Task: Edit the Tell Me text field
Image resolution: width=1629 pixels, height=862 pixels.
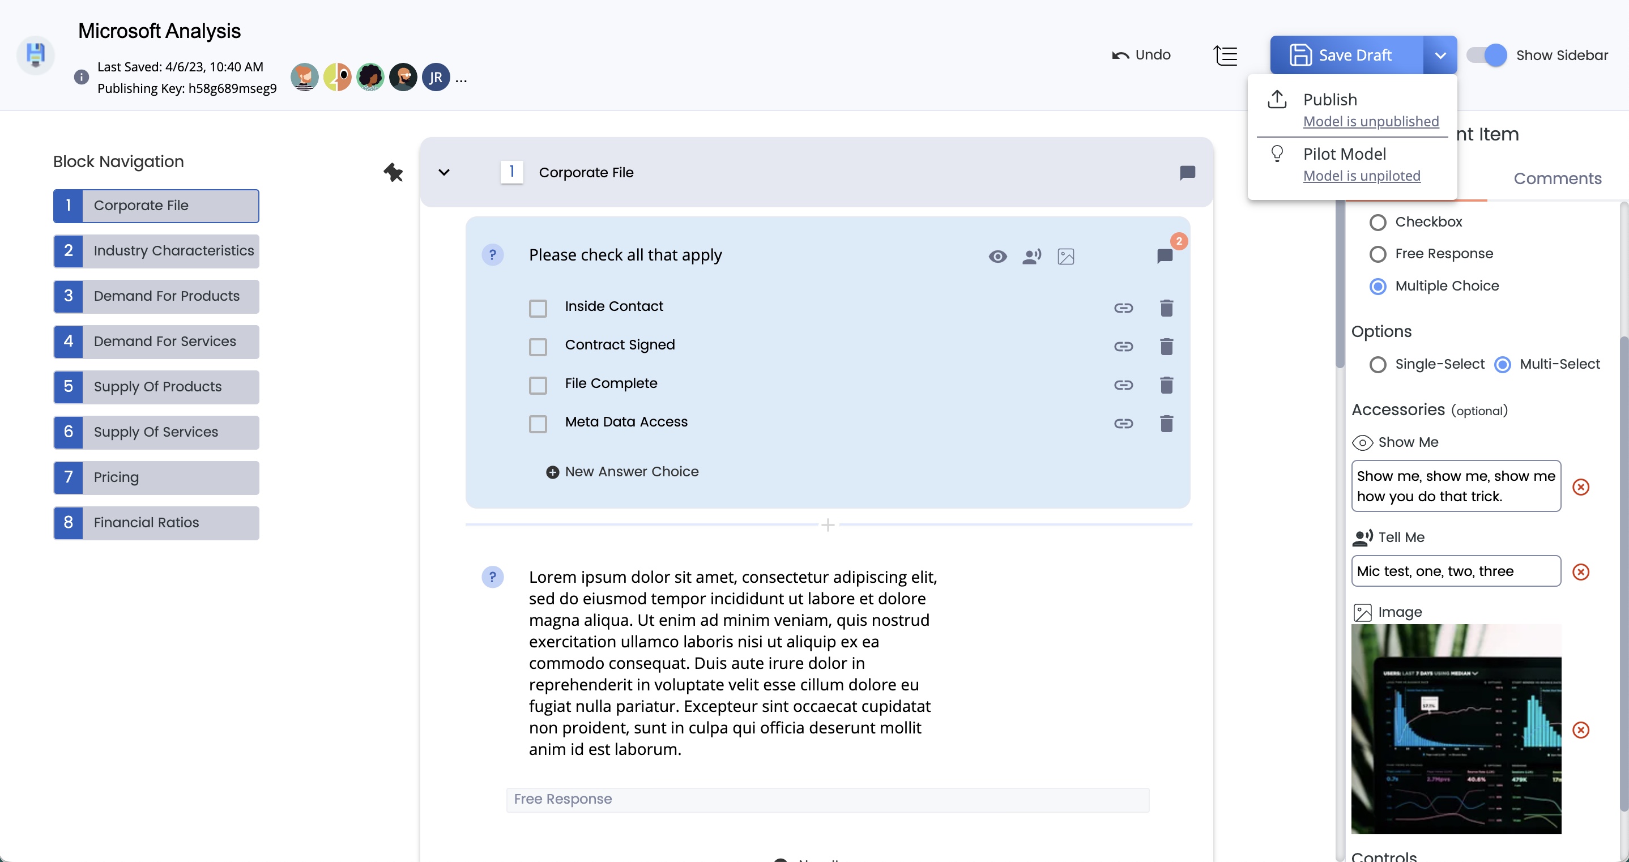Action: coord(1456,571)
